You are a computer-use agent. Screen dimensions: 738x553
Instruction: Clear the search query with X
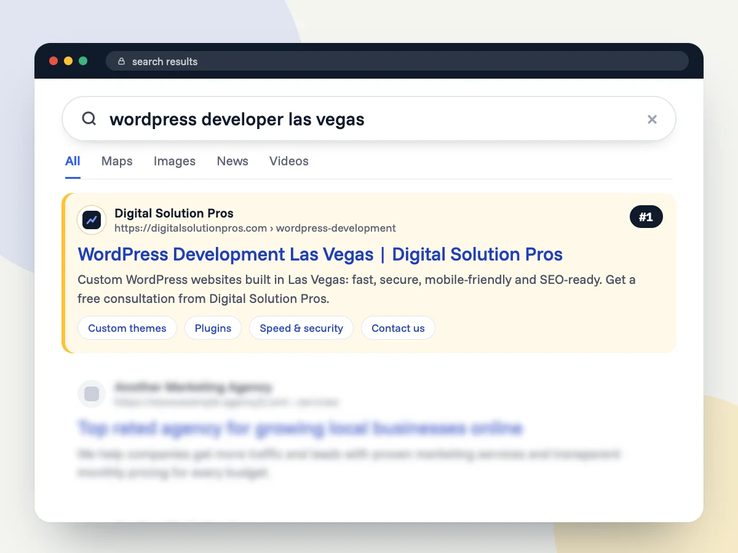(652, 119)
